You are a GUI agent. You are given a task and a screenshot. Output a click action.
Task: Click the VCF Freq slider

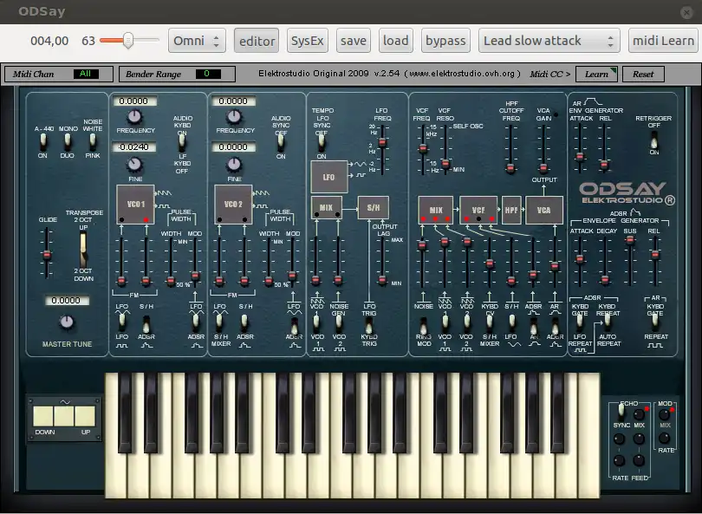pos(423,149)
